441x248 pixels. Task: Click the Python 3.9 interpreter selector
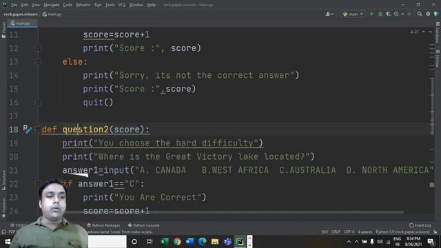[x=402, y=232]
